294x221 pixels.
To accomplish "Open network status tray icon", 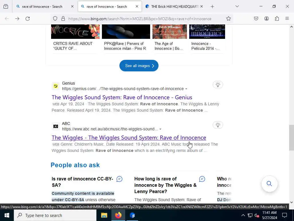I will pyautogui.click(x=250, y=215).
